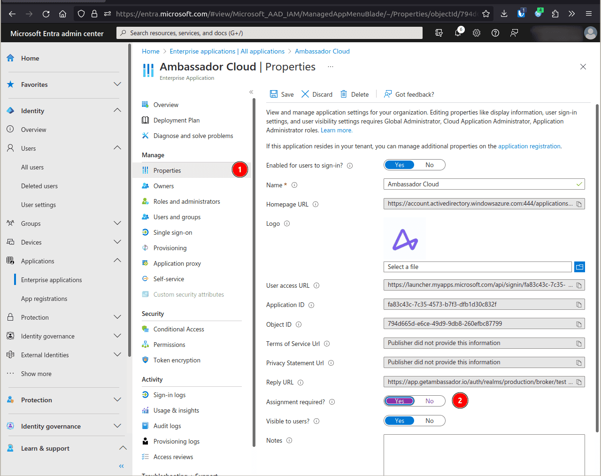Image resolution: width=601 pixels, height=476 pixels.
Task: Collapse Learn & support section
Action: (123, 448)
